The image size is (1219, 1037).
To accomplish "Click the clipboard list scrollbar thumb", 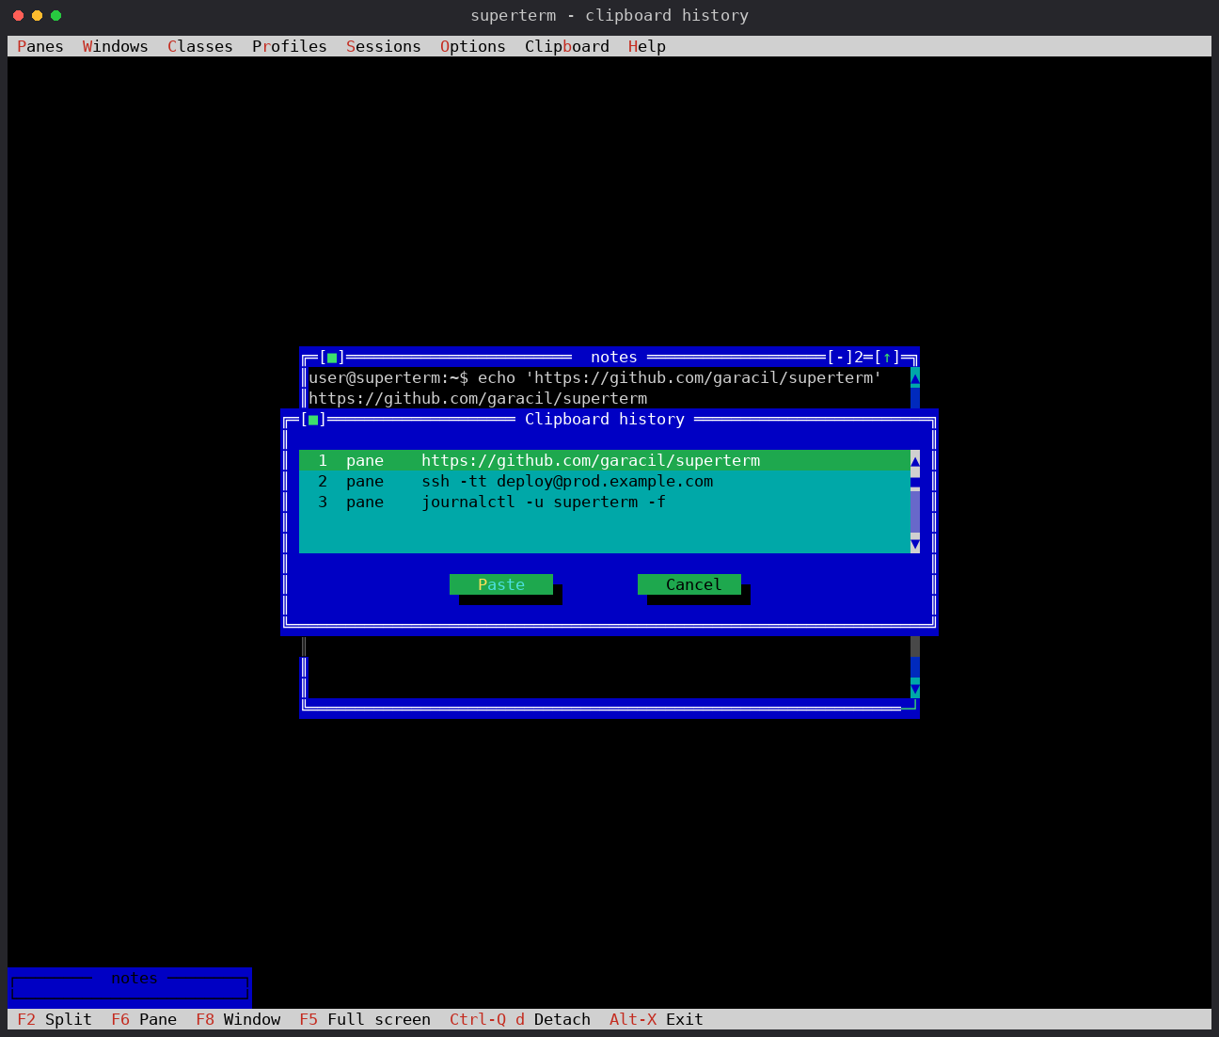I will (x=915, y=481).
